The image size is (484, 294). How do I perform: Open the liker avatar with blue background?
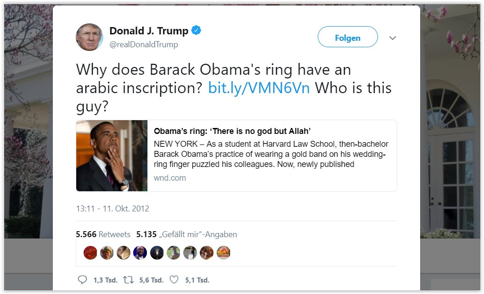(x=140, y=253)
